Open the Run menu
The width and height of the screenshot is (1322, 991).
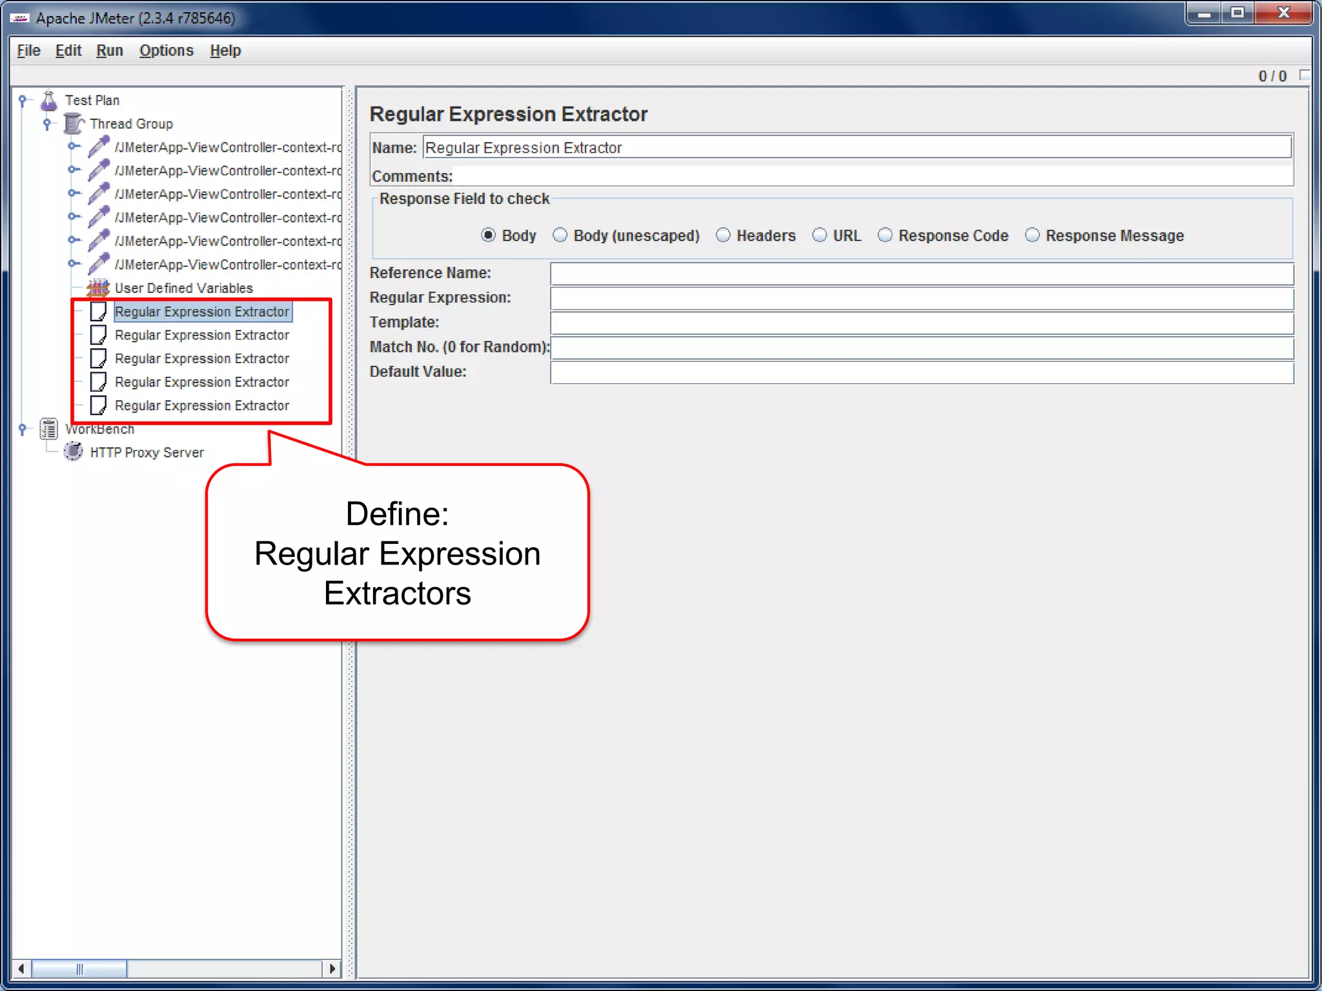(x=110, y=50)
